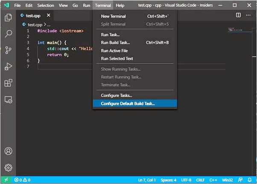Image resolution: width=257 pixels, height=184 pixels.
Task: Open the Manage gear icon
Action: point(8,167)
